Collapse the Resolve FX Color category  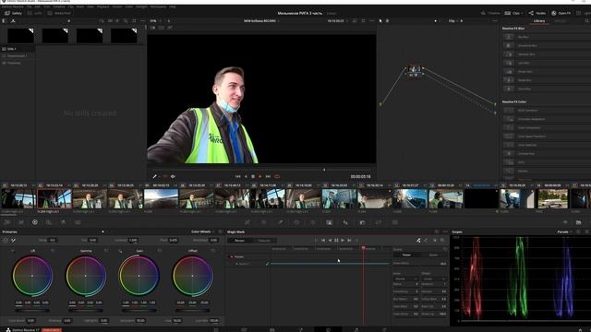click(x=514, y=101)
